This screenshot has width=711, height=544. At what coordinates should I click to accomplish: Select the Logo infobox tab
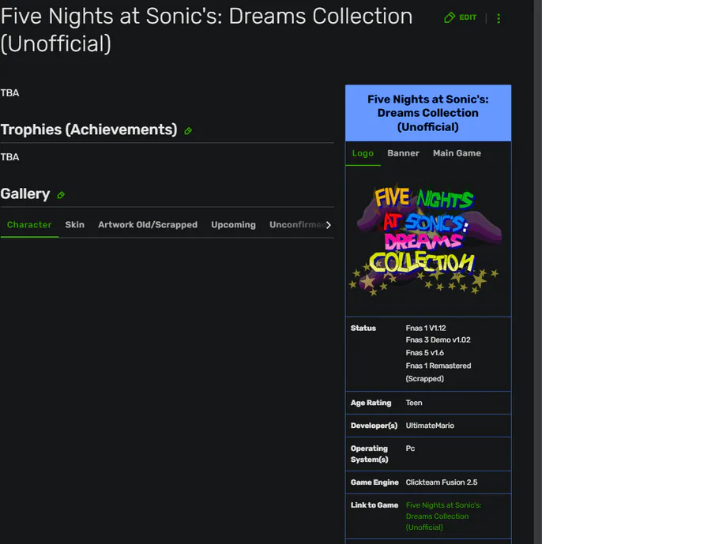tap(363, 153)
